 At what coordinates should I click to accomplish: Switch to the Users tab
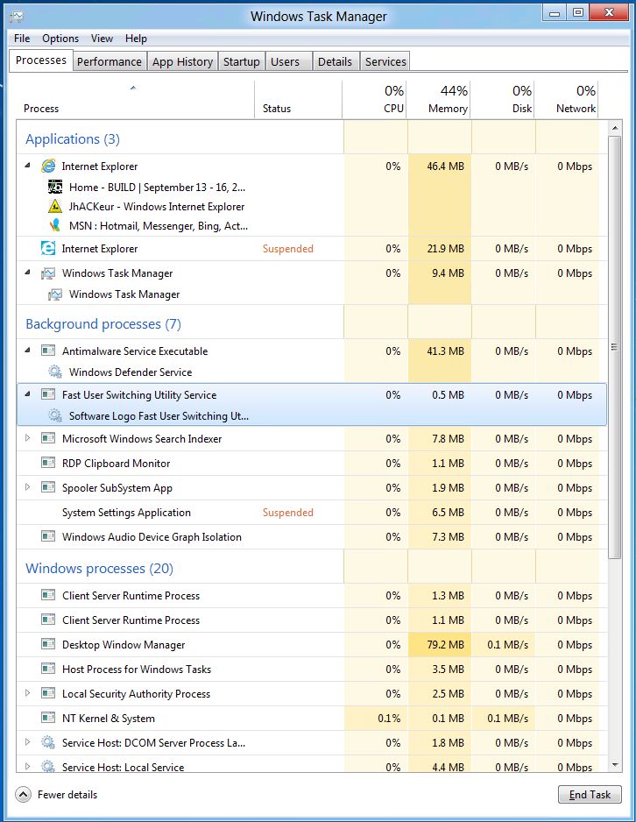point(288,62)
